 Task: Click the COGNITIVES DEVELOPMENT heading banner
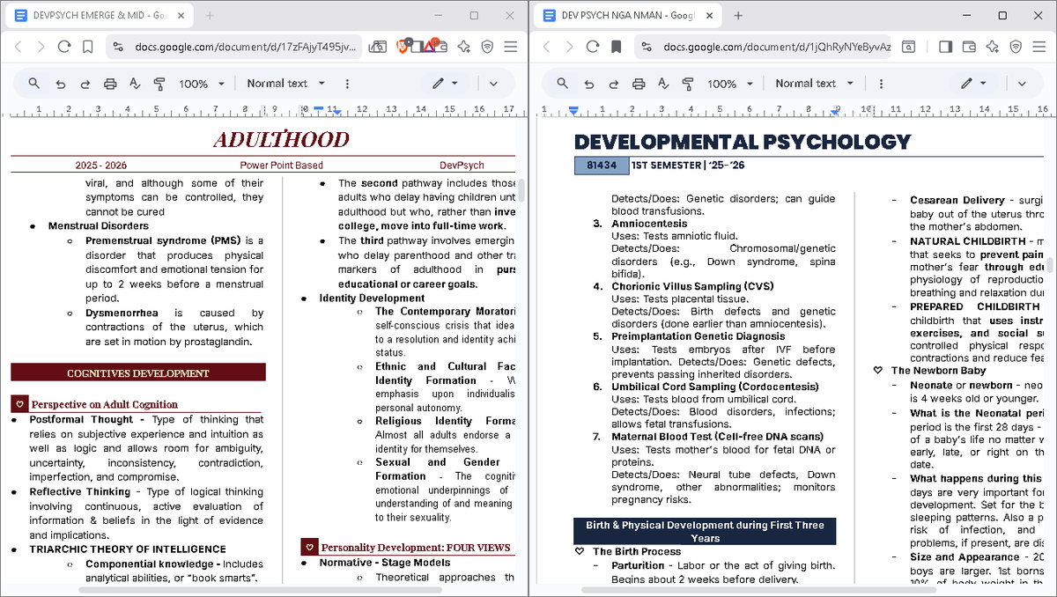[138, 373]
